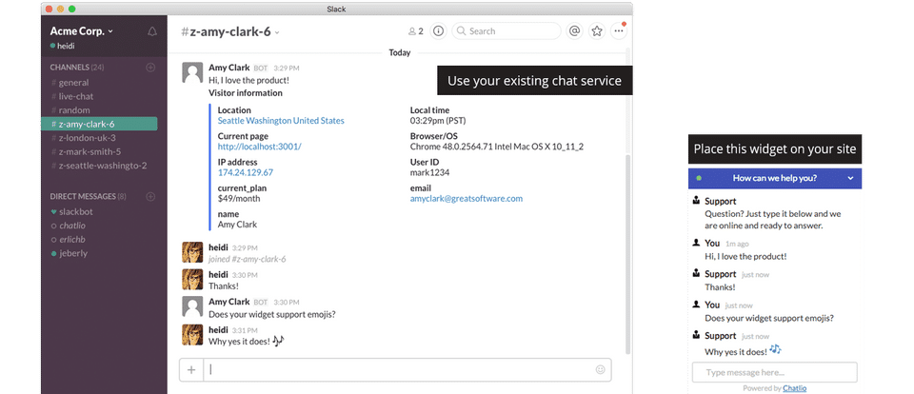Add a new channel with plus icon
Screen dimensions: 914x394
[150, 68]
